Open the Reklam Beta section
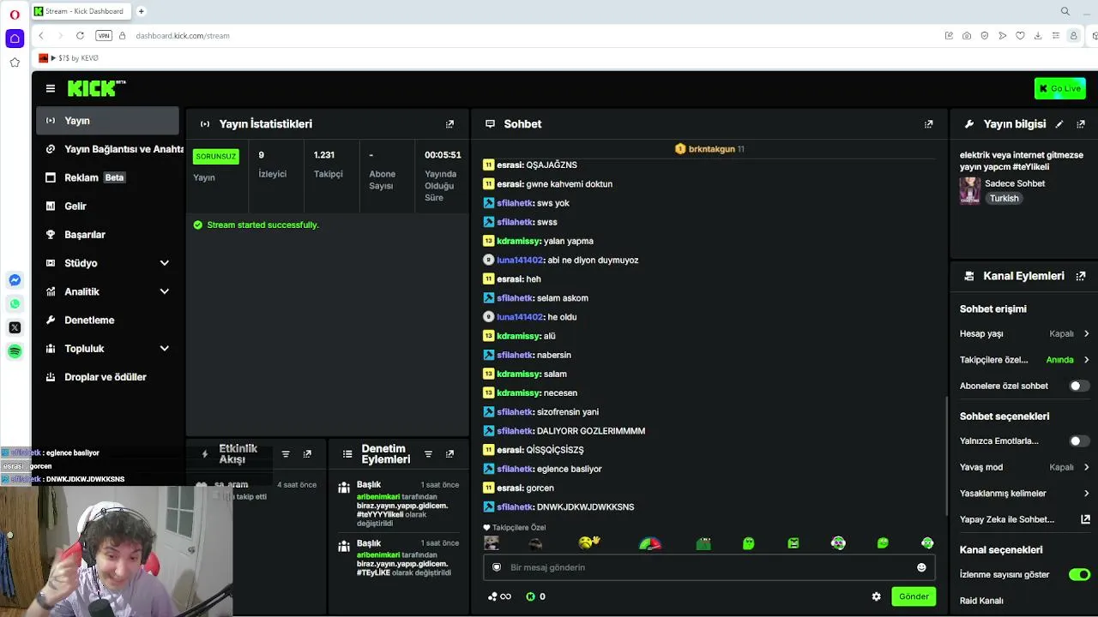 click(107, 177)
